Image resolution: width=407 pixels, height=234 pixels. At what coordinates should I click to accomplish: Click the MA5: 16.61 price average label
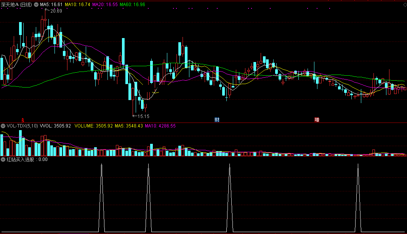pyautogui.click(x=51, y=5)
